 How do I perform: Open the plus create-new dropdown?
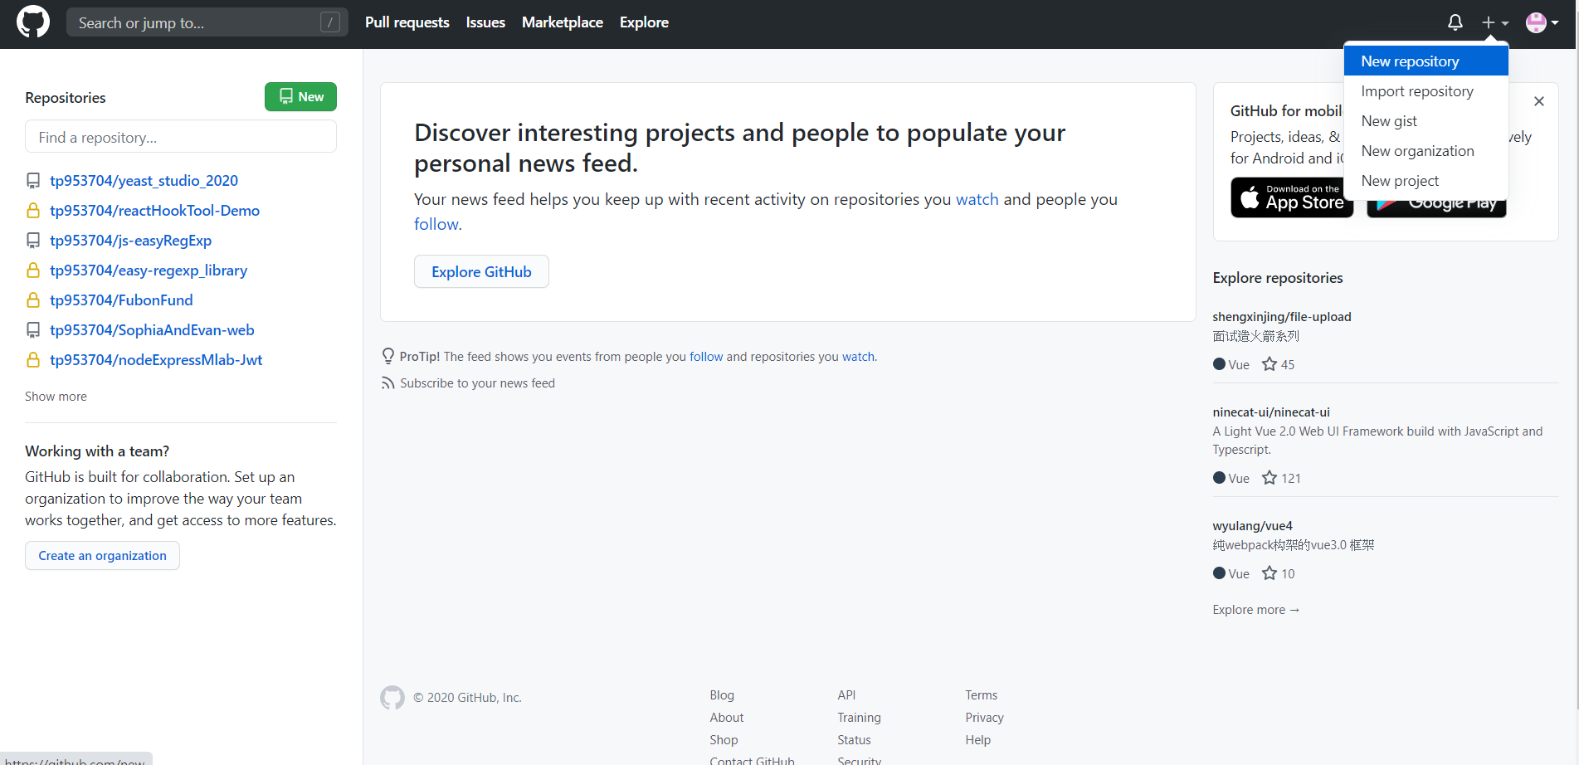point(1495,22)
